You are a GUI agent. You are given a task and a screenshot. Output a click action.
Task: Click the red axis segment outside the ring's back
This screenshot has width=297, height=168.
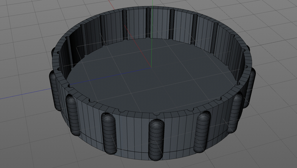[111, 5]
